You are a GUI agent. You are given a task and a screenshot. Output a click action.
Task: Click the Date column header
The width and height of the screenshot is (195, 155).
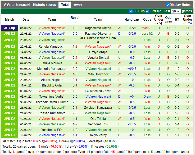coord(26,20)
